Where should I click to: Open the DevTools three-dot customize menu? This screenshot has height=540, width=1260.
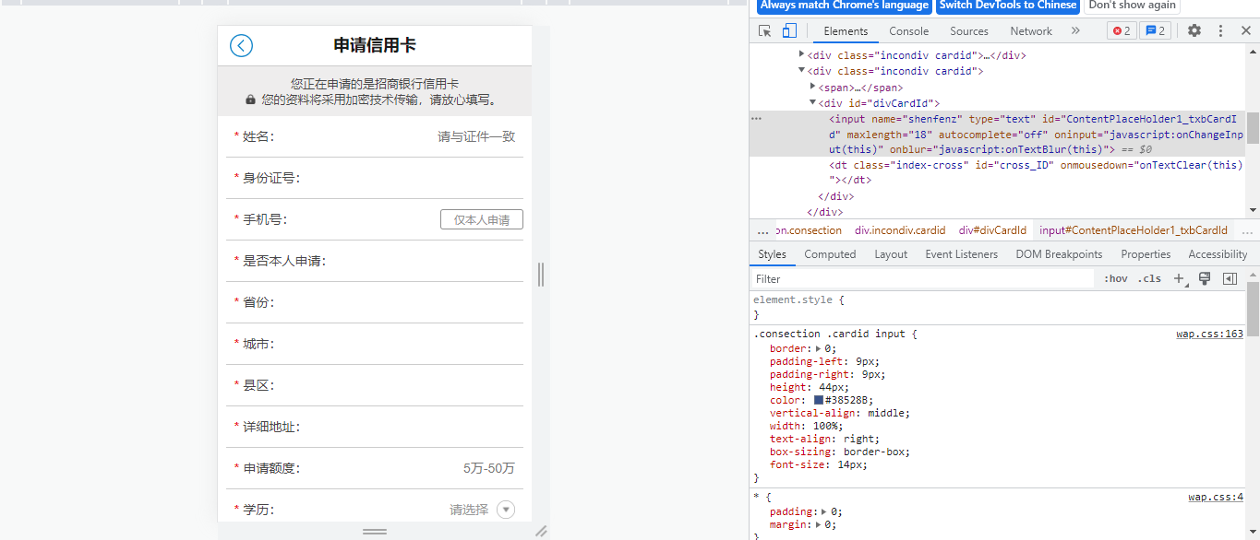tap(1220, 30)
